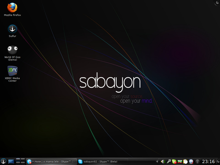This screenshot has width=220, height=165.
Task: Open the sabayon92 Skype (Beta) taskbar entry
Action: (x=103, y=162)
